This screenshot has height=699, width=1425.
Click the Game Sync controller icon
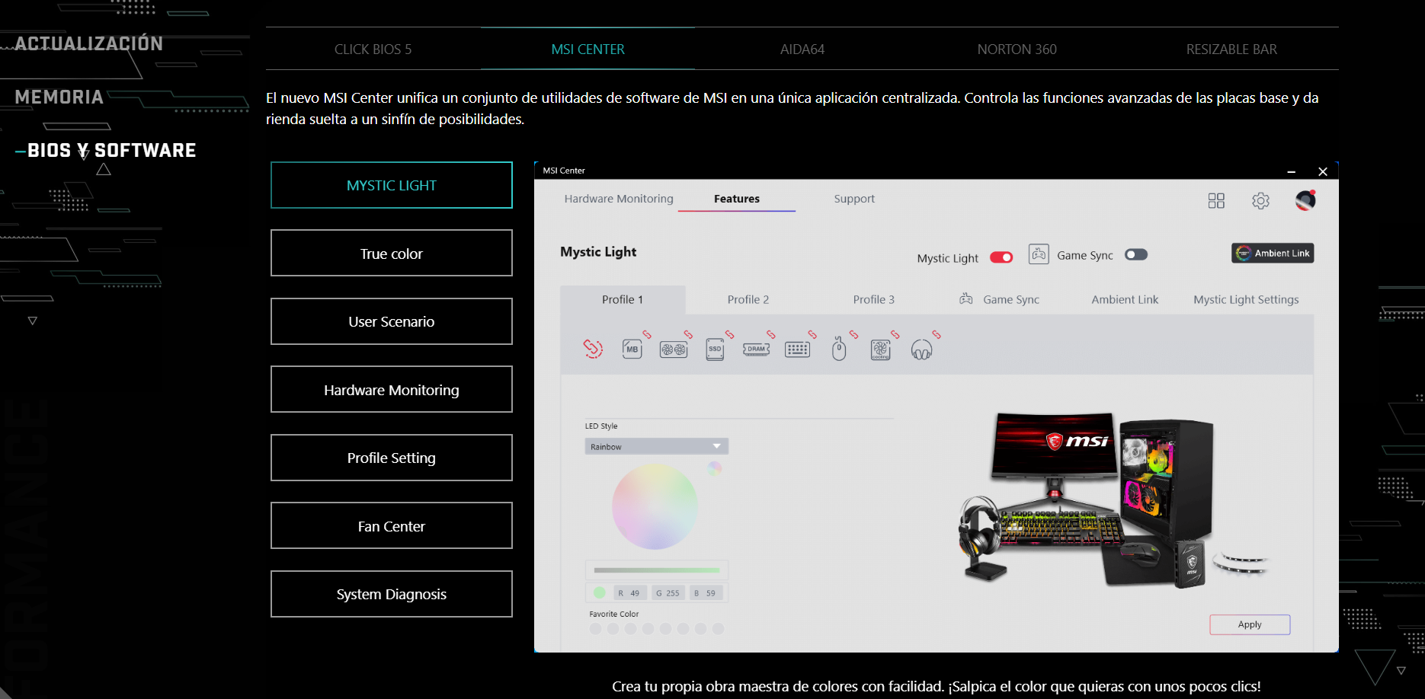(1039, 254)
